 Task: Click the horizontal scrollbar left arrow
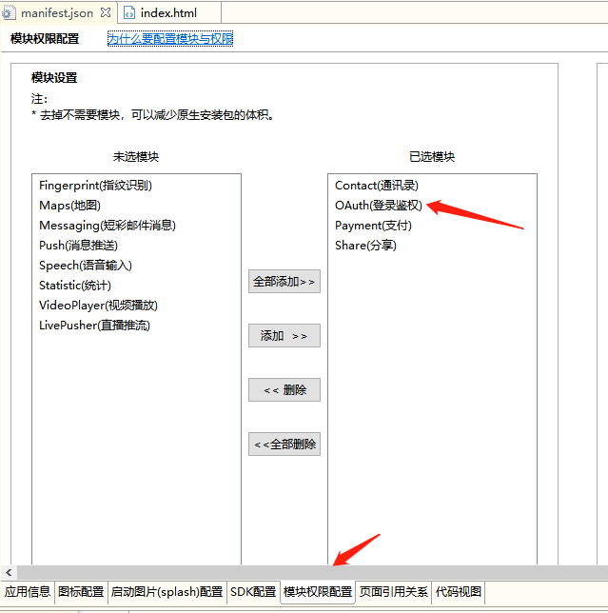tap(9, 573)
